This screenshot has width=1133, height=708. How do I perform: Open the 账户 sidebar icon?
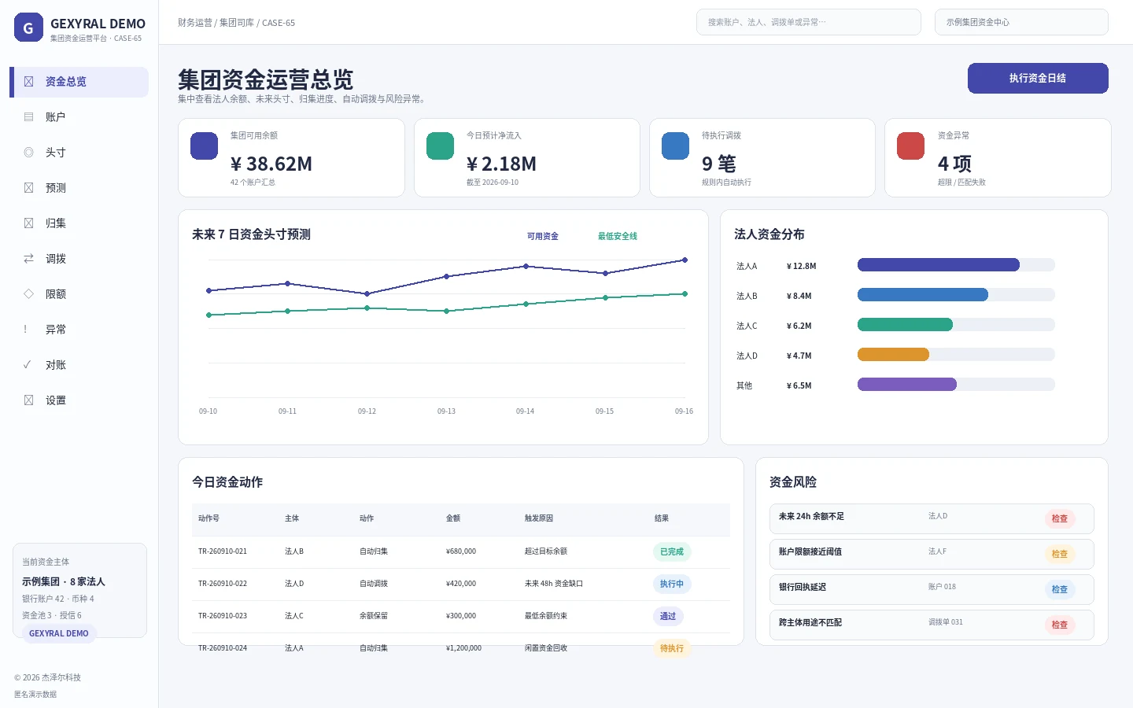click(28, 117)
